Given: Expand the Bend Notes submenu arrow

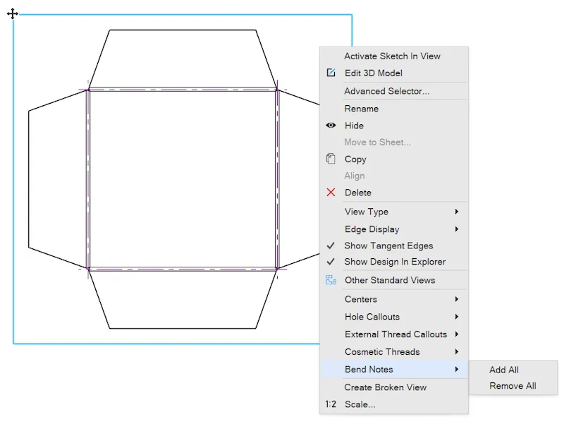Looking at the screenshot, I should click(x=456, y=369).
